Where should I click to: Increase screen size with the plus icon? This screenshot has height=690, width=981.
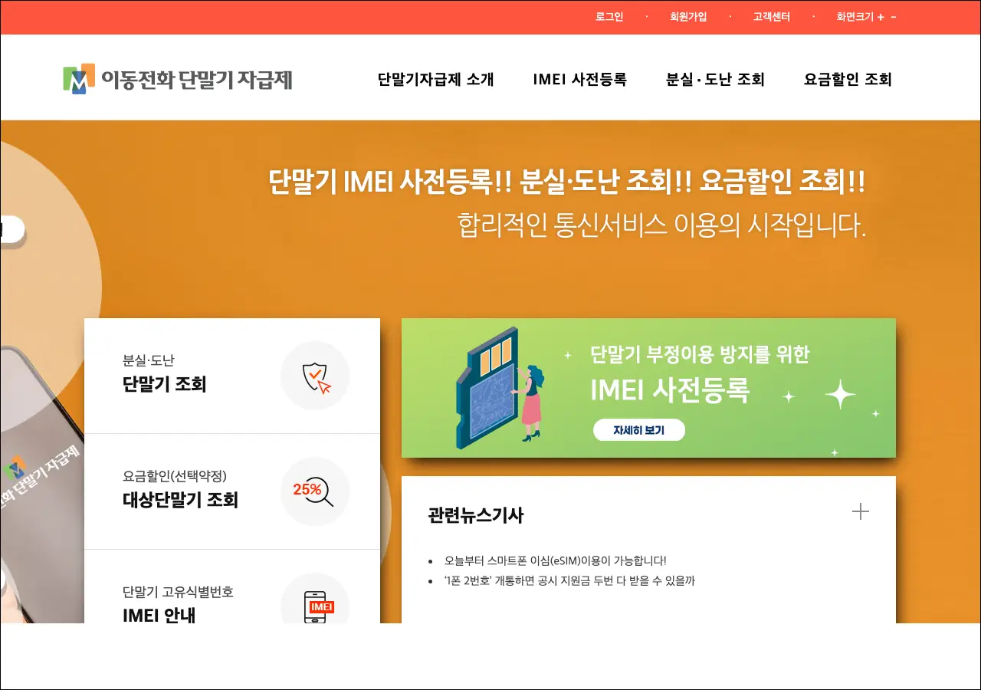pos(881,17)
